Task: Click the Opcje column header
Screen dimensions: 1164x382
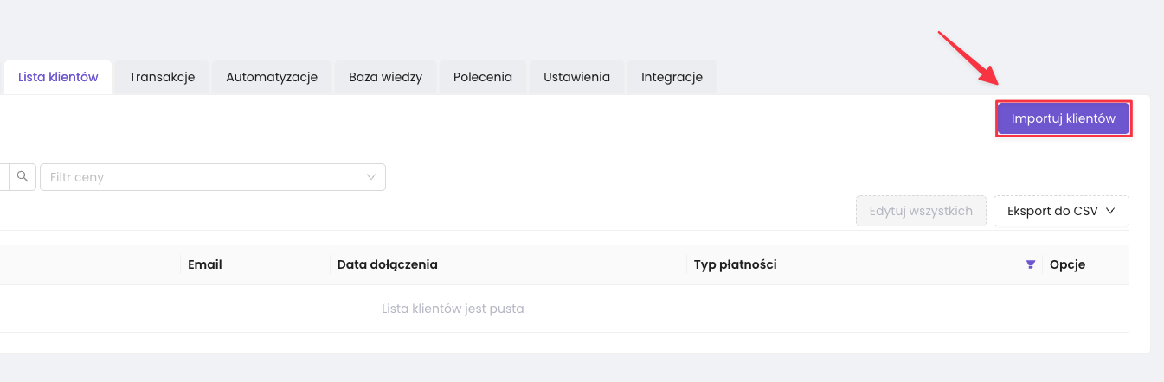Action: click(1067, 264)
